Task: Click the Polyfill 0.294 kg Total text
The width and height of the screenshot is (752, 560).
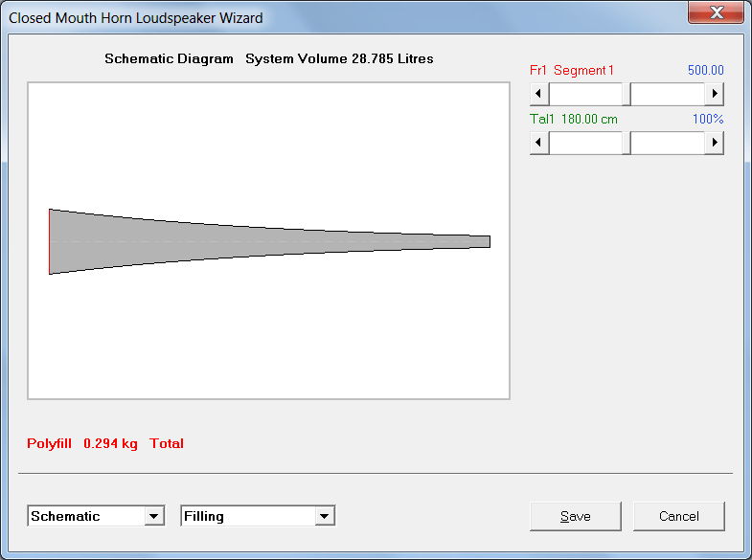Action: 105,443
